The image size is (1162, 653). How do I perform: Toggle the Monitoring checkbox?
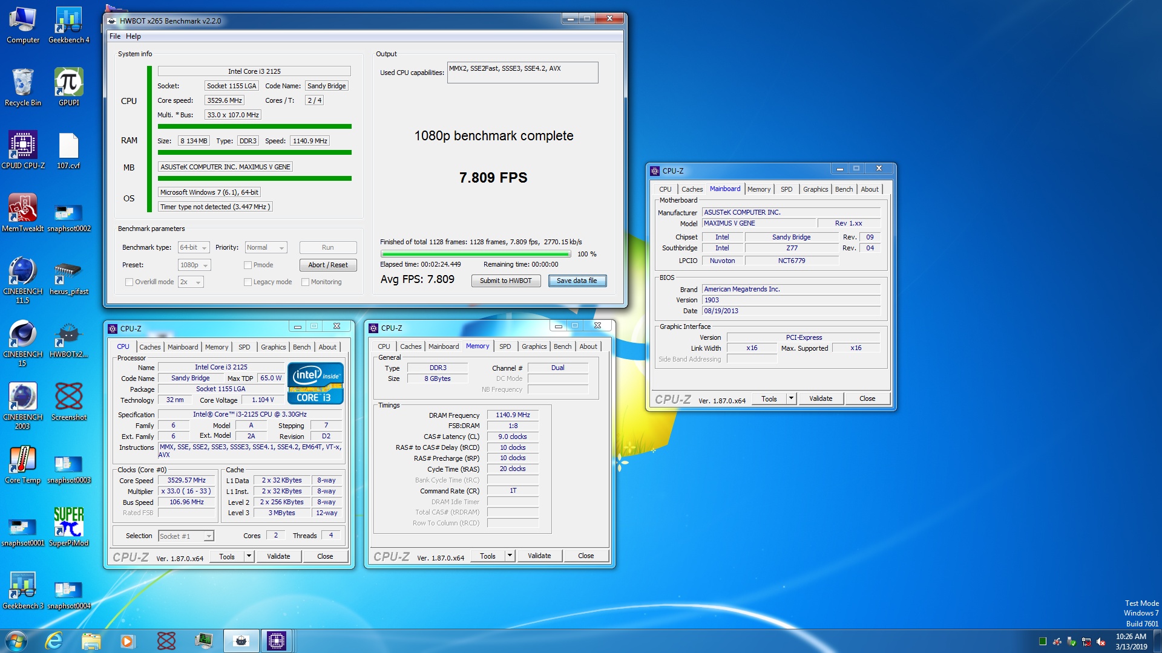click(305, 282)
